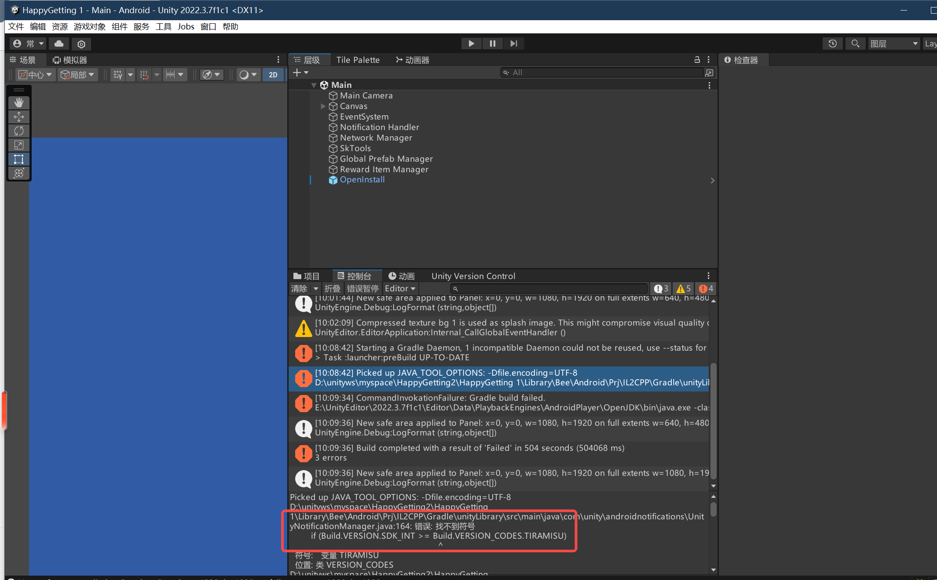Expand the Canvas object

[323, 106]
